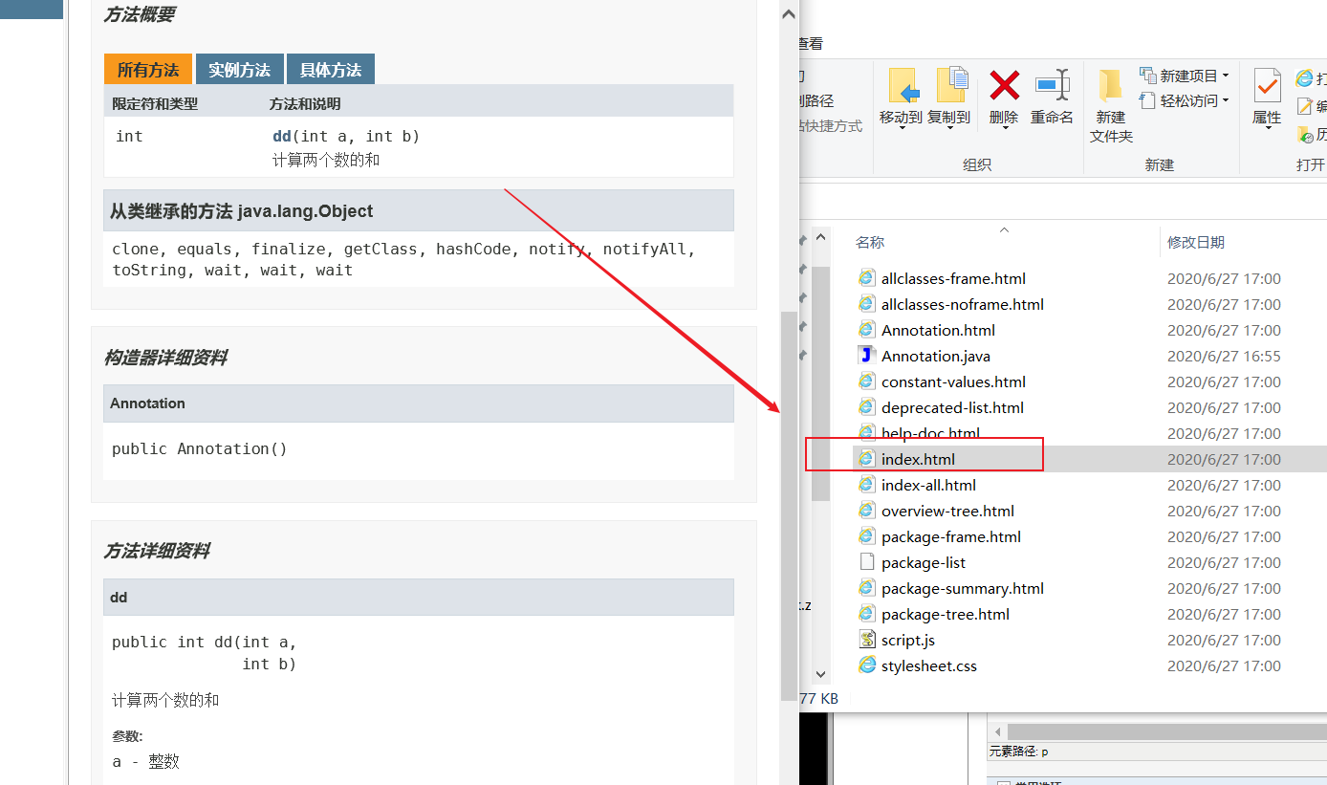Follow the dd method link in summary
1327x785 pixels.
(x=282, y=136)
